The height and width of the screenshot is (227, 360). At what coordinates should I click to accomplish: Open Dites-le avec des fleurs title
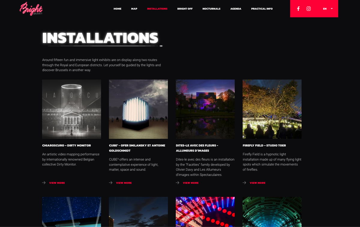tap(197, 148)
